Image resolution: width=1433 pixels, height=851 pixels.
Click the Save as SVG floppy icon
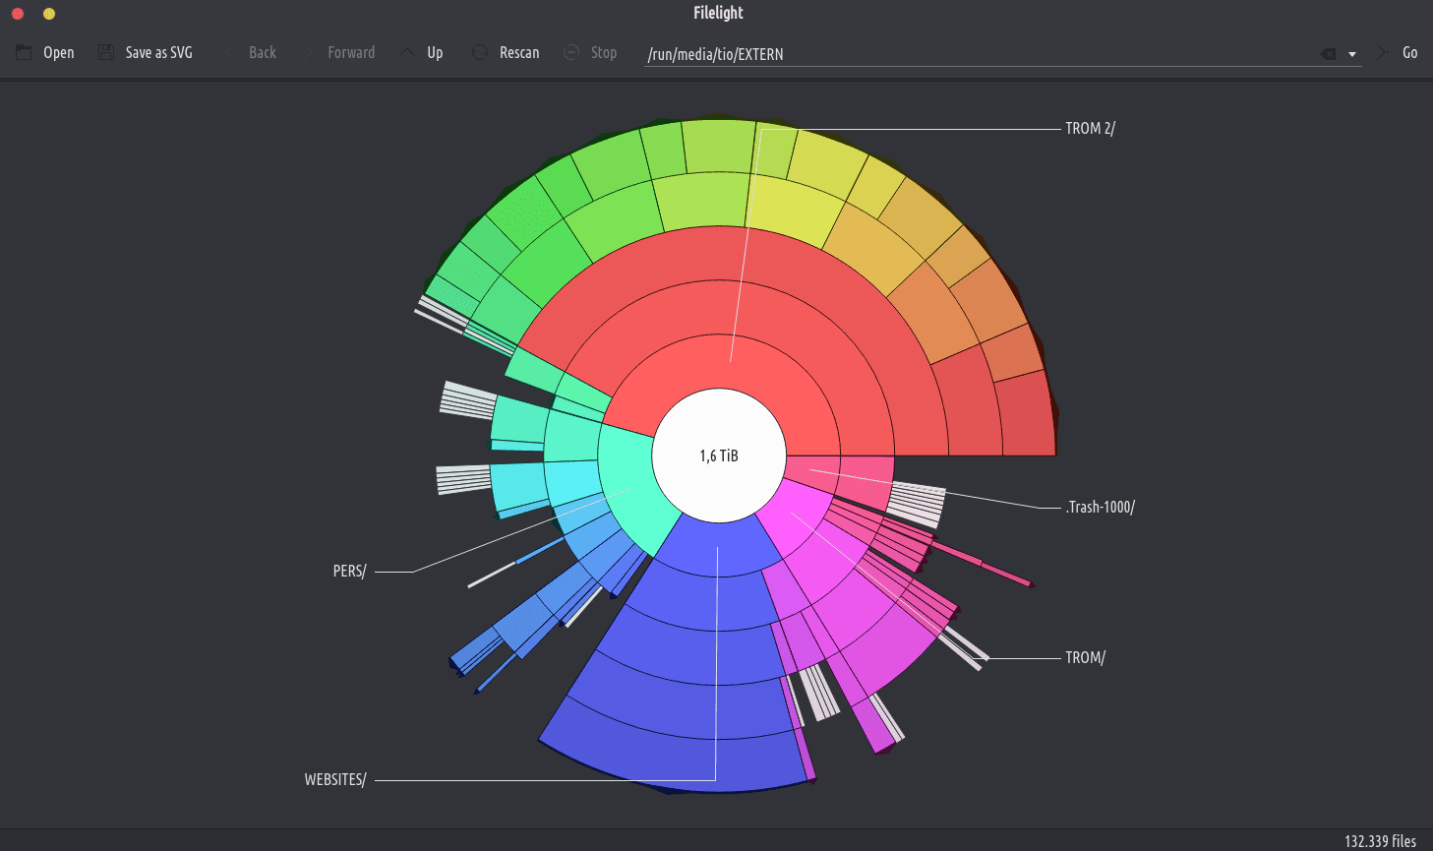coord(106,53)
